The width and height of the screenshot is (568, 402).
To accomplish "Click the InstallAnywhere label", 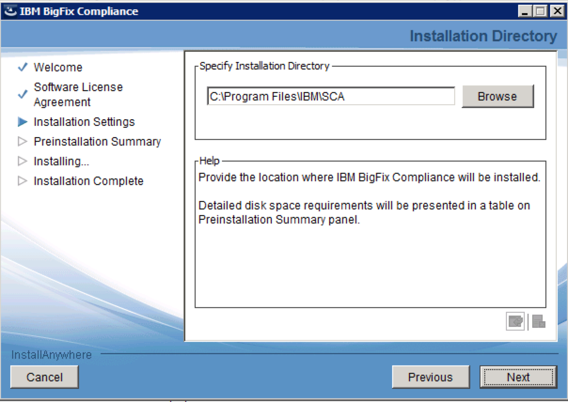I will point(51,355).
